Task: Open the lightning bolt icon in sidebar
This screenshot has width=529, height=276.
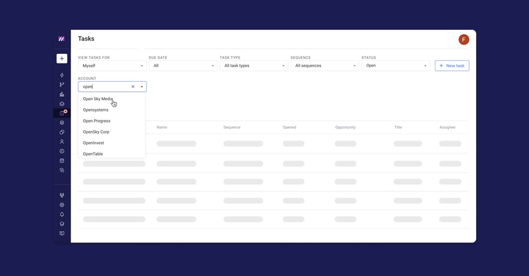Action: point(62,75)
